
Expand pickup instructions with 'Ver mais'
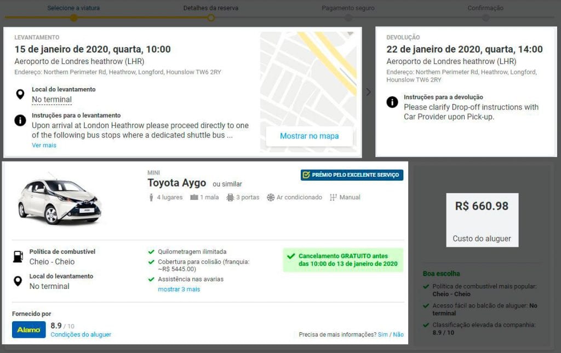click(x=44, y=145)
